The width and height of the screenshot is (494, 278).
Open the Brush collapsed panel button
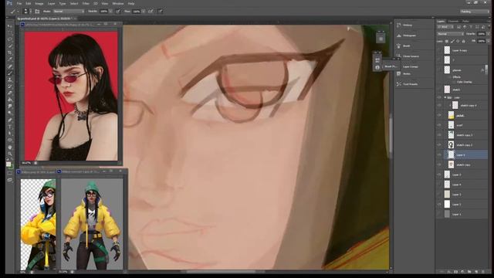(407, 46)
